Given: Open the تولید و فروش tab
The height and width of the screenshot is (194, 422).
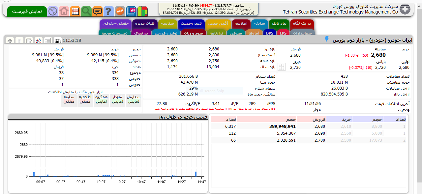Looking at the screenshot, I should pos(166,33).
